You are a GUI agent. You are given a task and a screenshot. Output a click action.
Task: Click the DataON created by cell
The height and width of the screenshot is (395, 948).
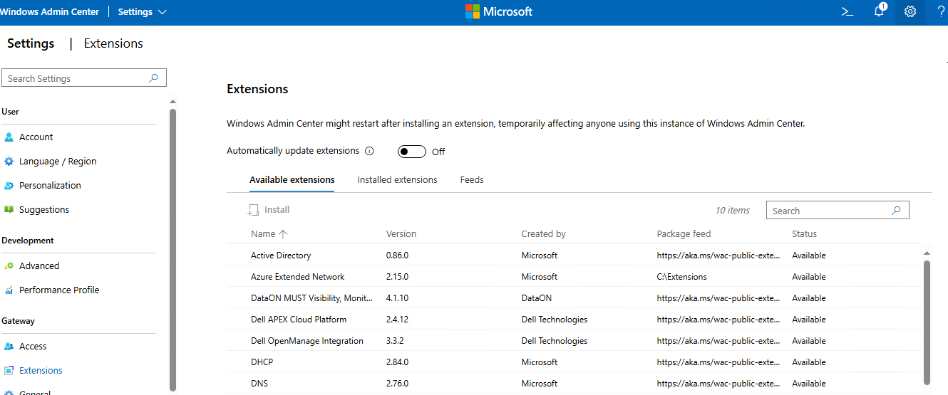click(x=537, y=298)
